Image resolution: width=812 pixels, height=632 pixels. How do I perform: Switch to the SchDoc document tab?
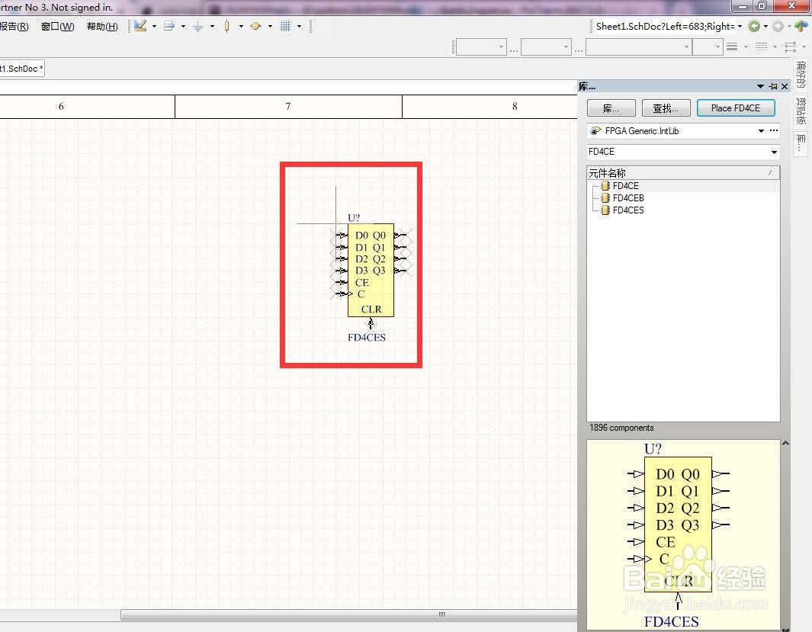pyautogui.click(x=22, y=69)
